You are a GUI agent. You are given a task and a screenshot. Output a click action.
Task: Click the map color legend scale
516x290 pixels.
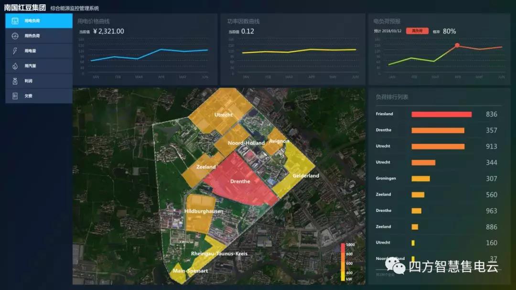click(x=343, y=261)
